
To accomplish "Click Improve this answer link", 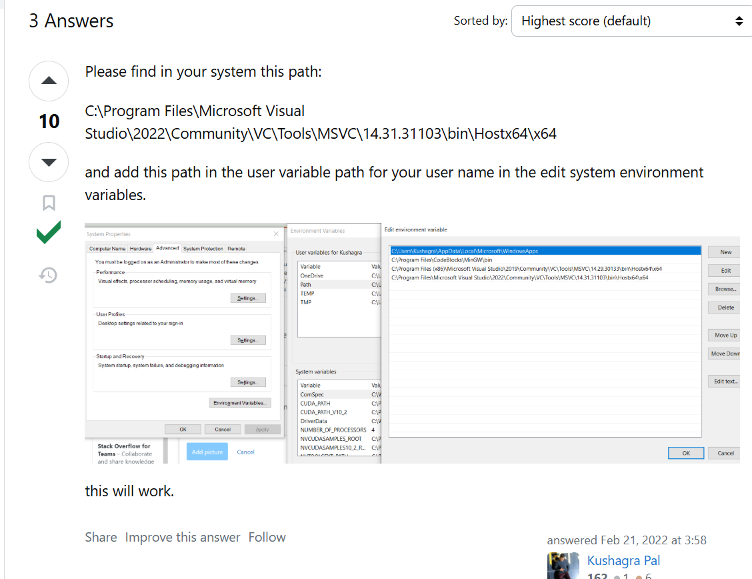I will pyautogui.click(x=182, y=537).
